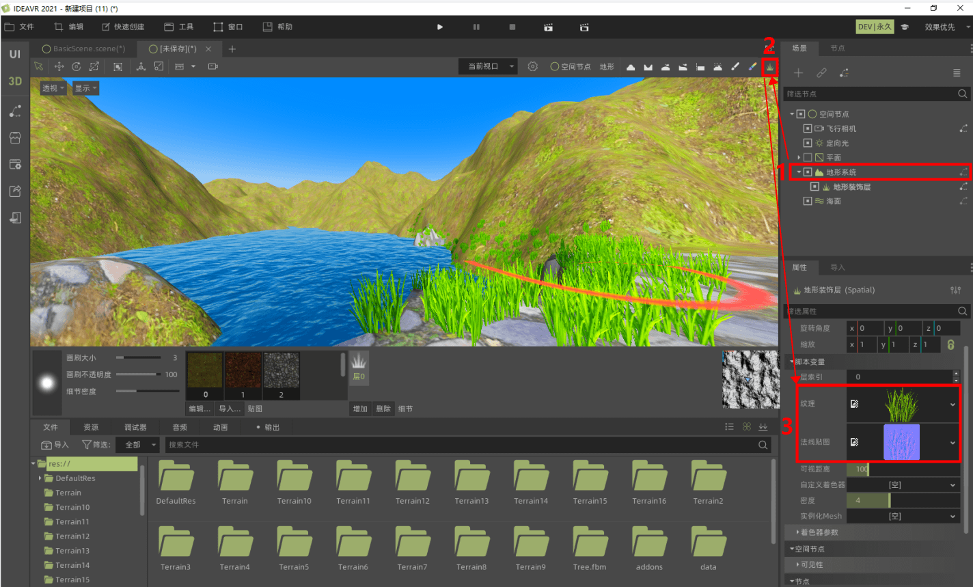973x587 pixels.
Task: Switch to UI workspace in left sidebar
Action: click(x=15, y=54)
